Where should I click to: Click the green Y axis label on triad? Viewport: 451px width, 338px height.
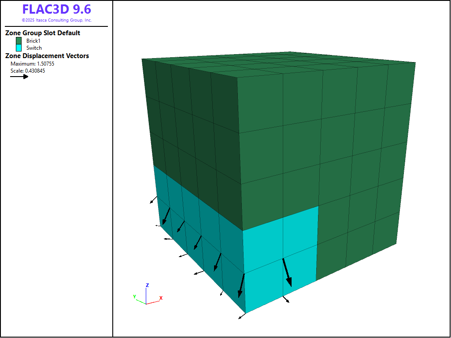coord(134,297)
